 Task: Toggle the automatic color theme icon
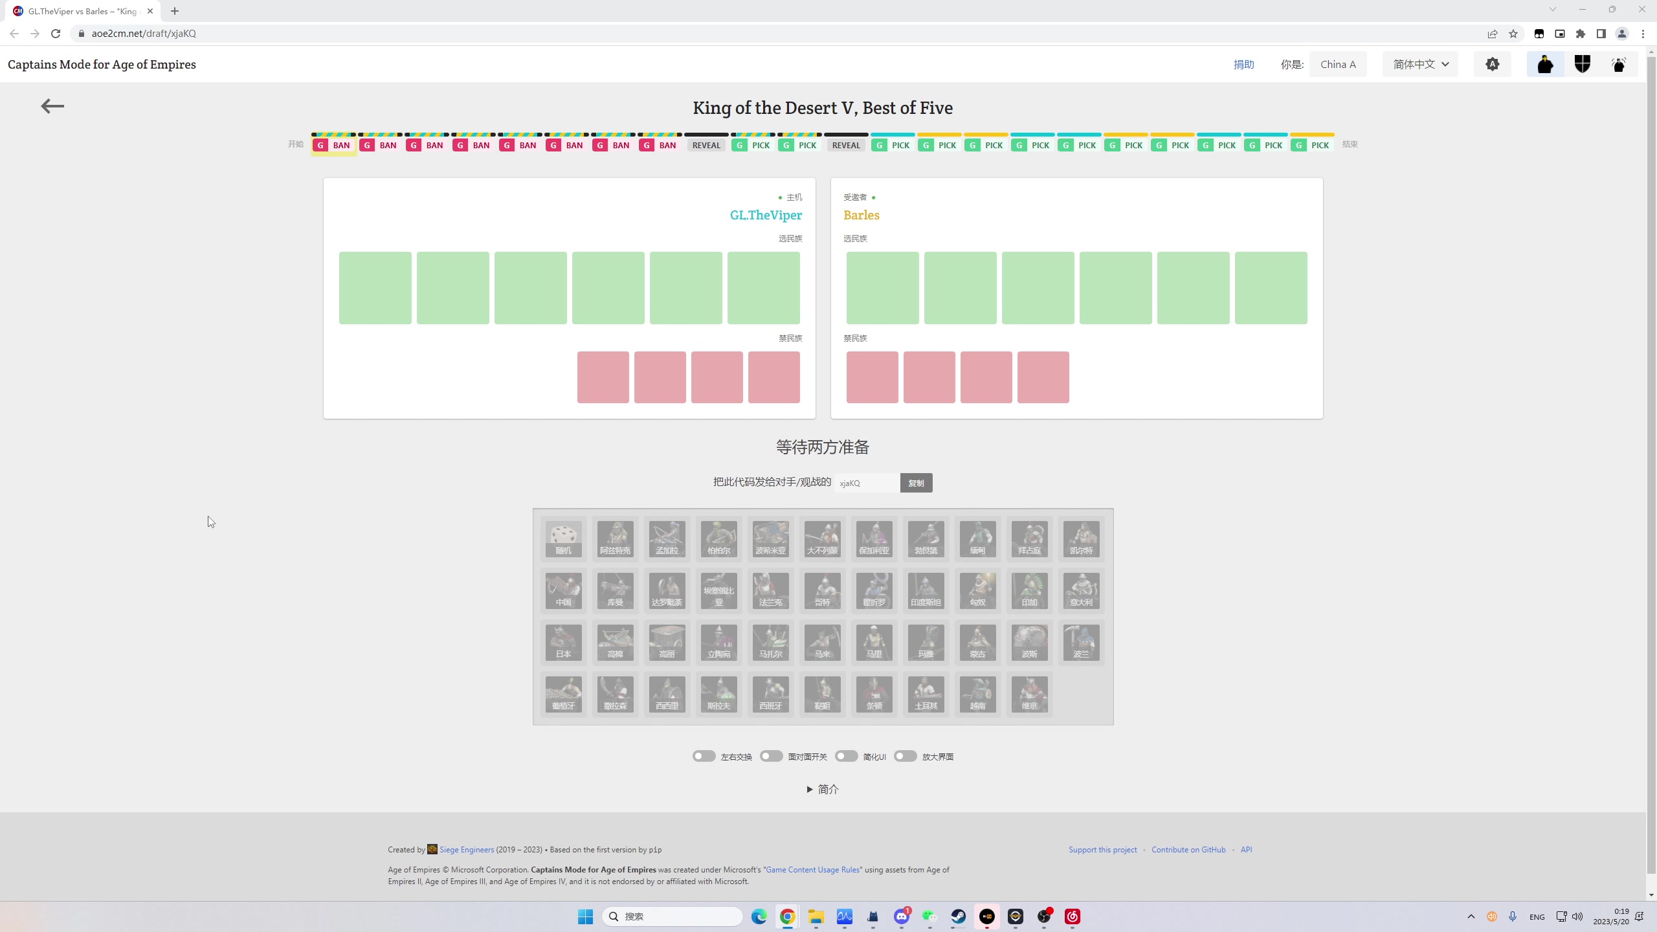tap(1492, 64)
